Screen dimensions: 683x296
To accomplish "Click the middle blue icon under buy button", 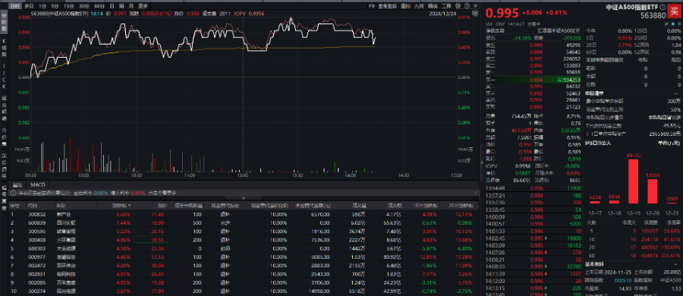I will pyautogui.click(x=673, y=24).
